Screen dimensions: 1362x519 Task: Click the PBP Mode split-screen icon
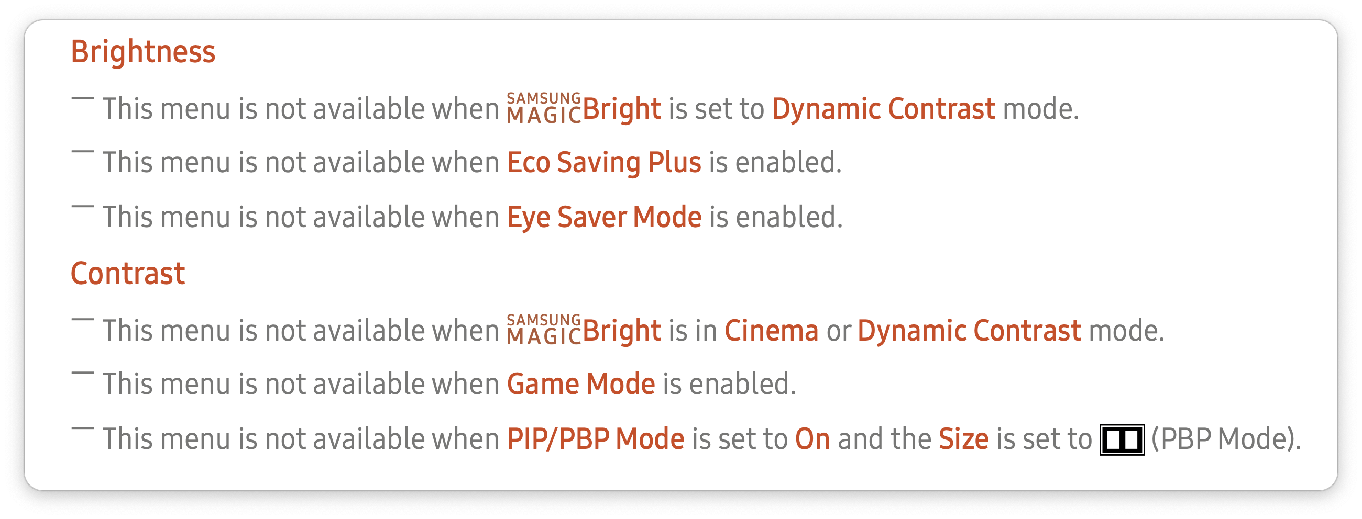pos(1122,439)
